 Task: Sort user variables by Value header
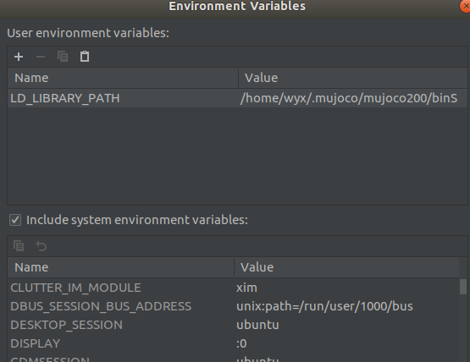353,78
